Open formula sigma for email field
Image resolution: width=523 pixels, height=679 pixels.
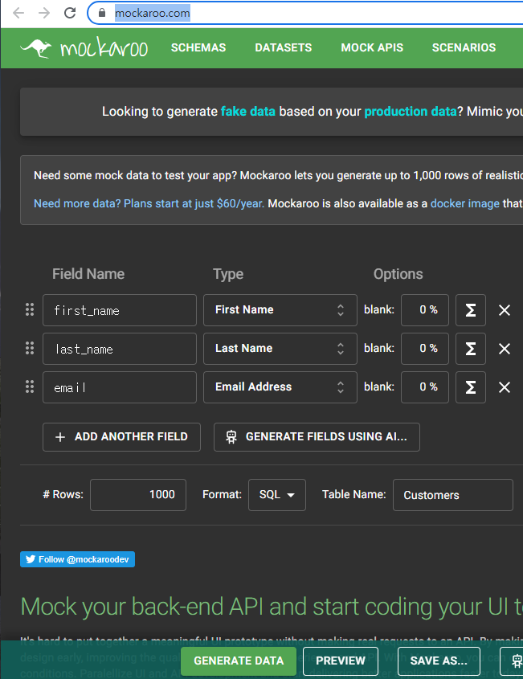click(471, 387)
